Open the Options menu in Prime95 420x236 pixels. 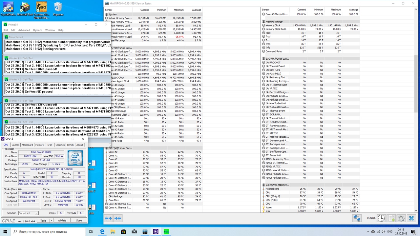point(38,30)
